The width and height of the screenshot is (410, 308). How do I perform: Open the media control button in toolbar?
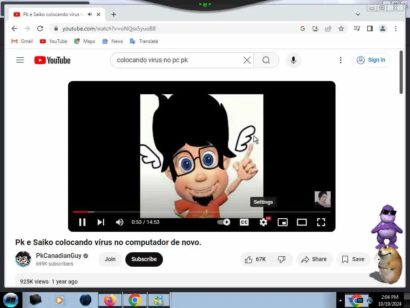[x=357, y=28]
